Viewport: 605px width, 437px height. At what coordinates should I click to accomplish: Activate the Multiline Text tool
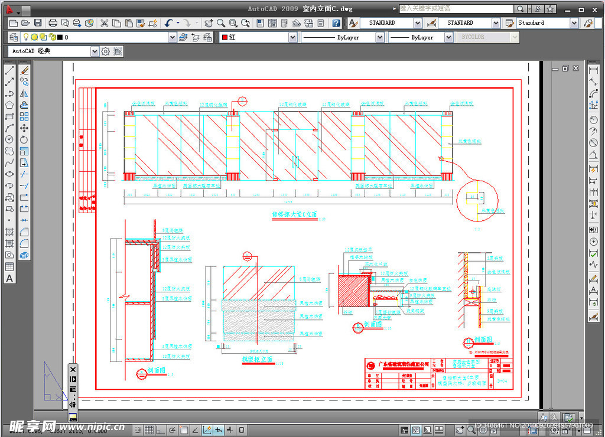pos(9,278)
